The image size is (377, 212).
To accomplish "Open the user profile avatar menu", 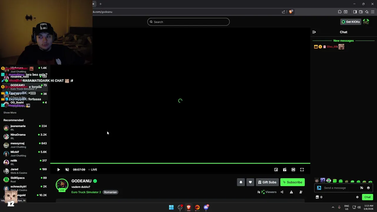I will [366, 22].
